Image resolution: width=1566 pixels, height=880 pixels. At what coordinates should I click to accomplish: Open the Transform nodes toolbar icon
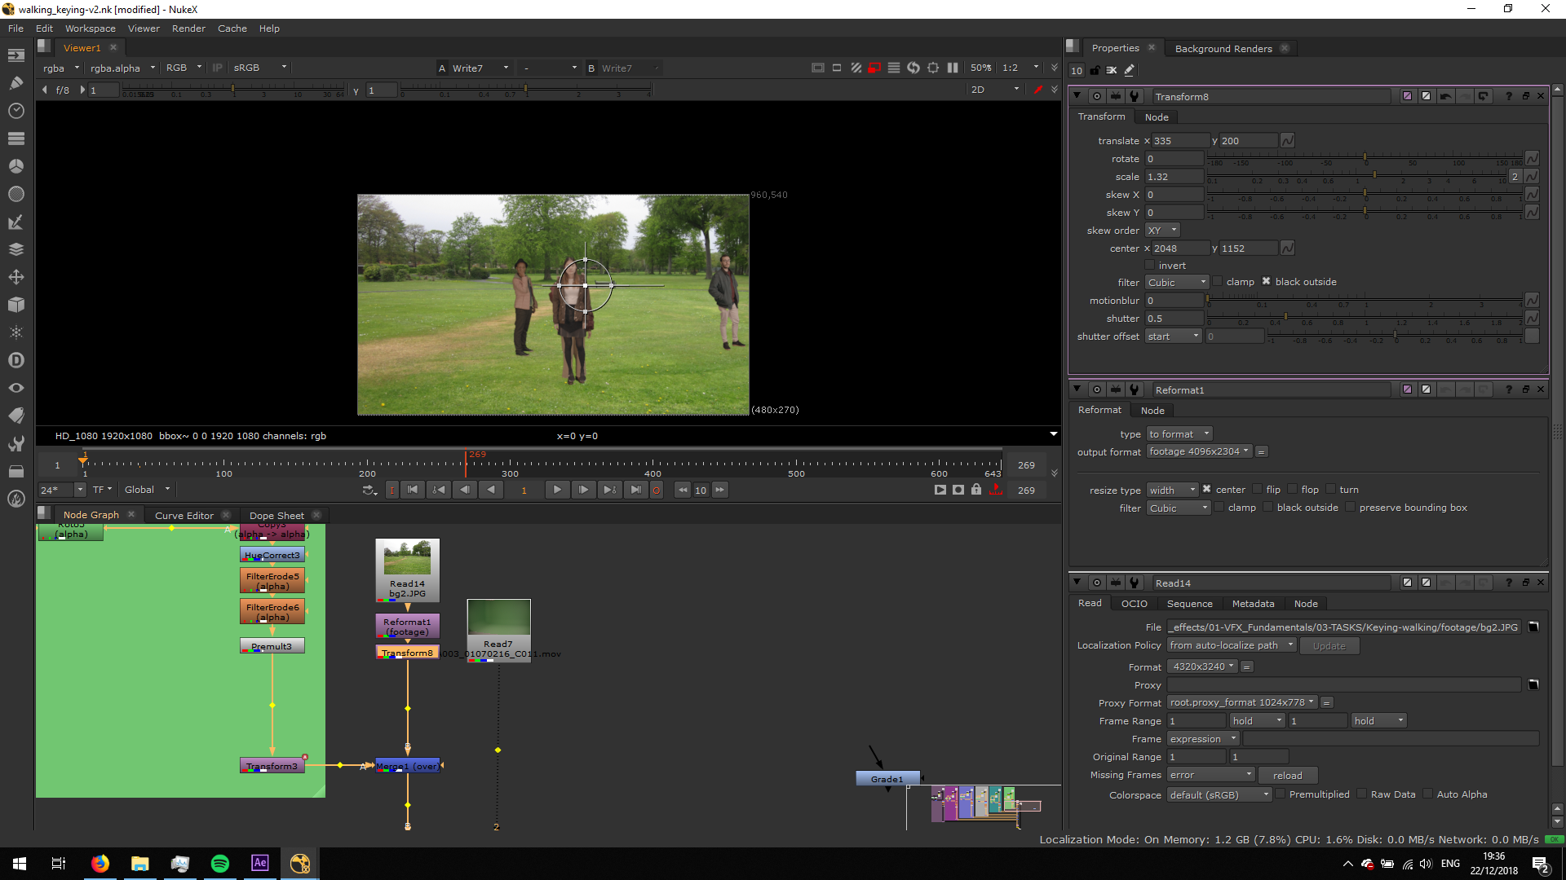[x=15, y=277]
